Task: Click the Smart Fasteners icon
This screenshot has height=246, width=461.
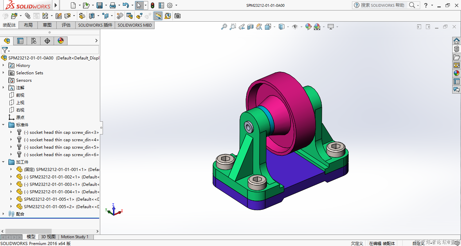Action: point(58,16)
